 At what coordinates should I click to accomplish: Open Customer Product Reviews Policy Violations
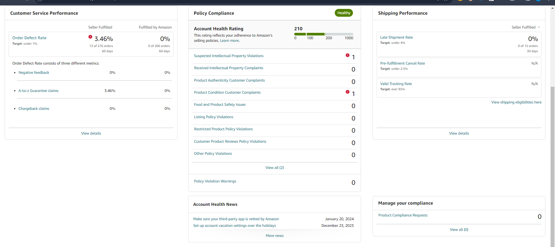[230, 142]
